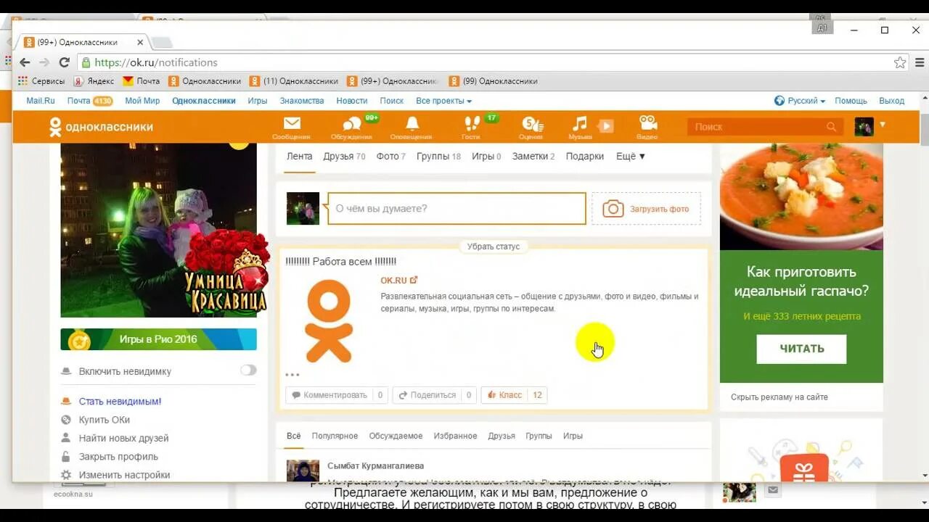Open Игры 0 profile tab
Screen dimensions: 929x522
[x=486, y=156]
